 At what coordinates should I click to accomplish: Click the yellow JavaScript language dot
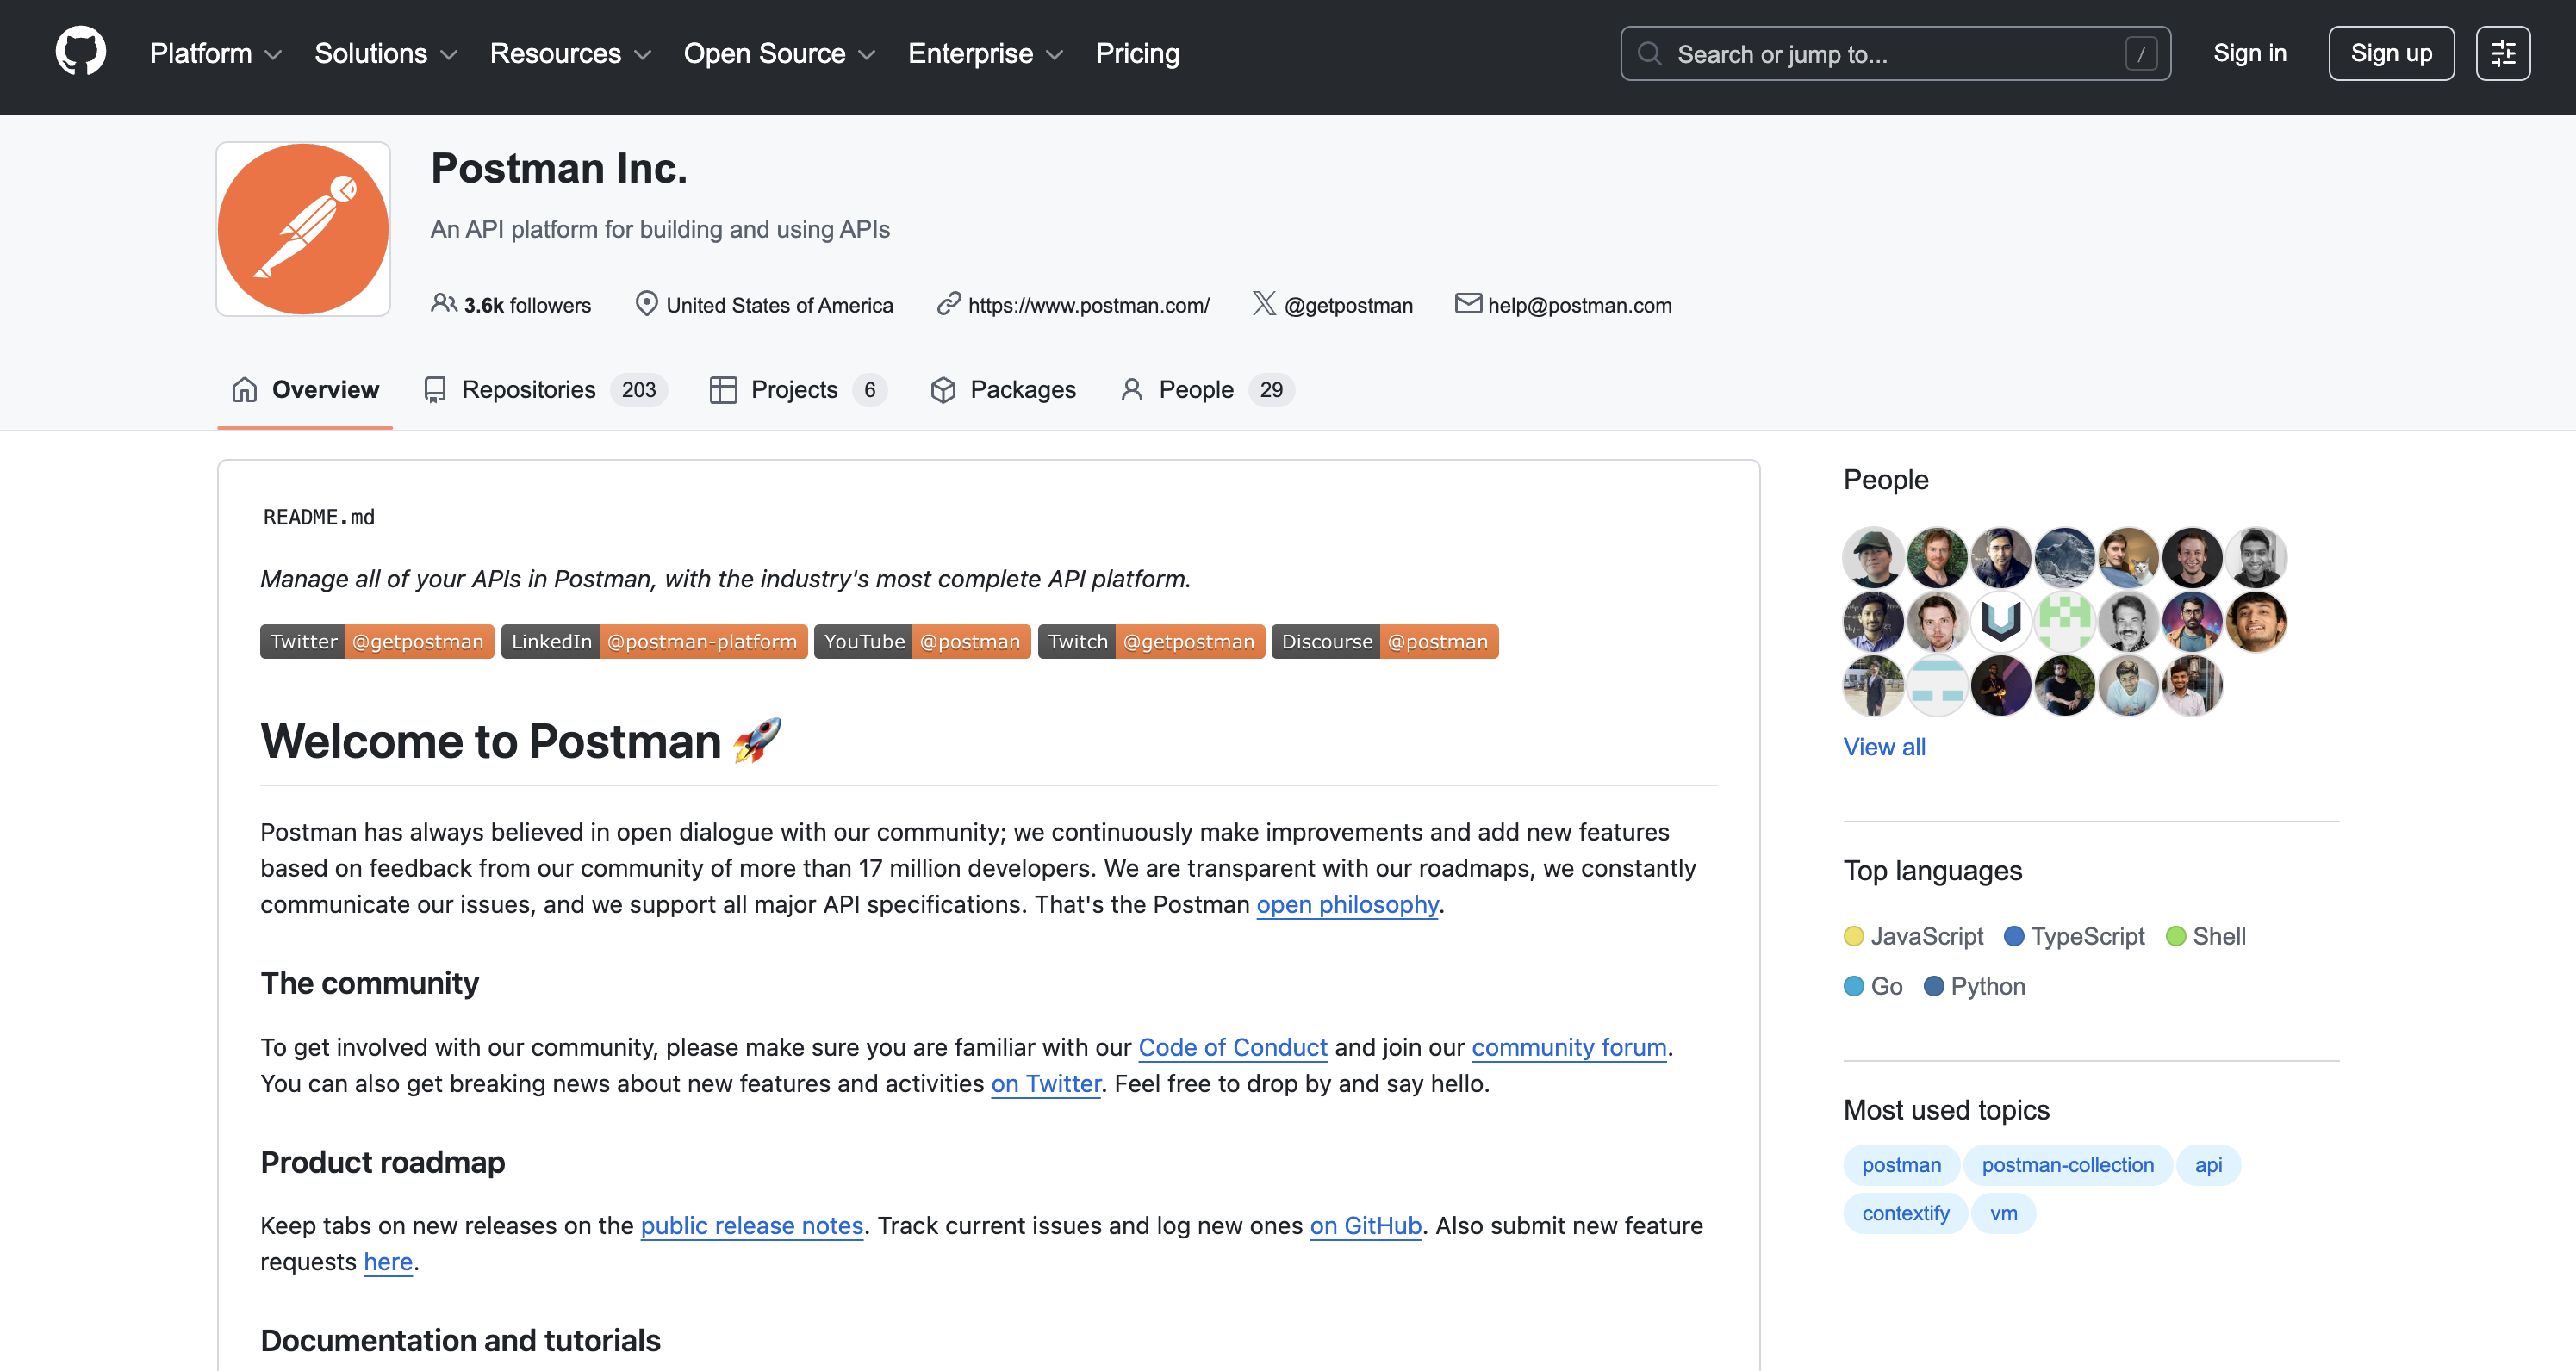1855,936
